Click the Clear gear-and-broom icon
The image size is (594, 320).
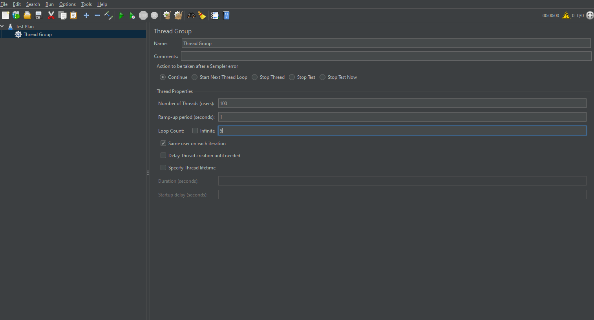[167, 15]
